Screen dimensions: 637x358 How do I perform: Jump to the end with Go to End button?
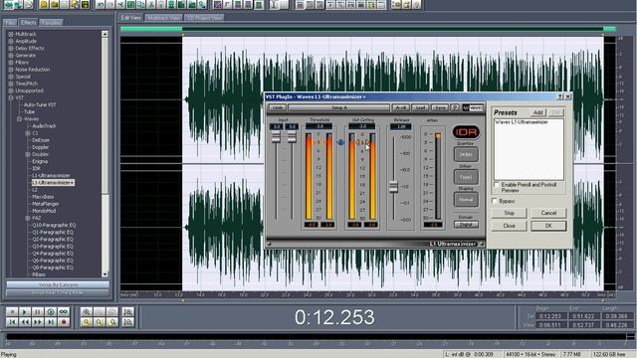(x=51, y=322)
